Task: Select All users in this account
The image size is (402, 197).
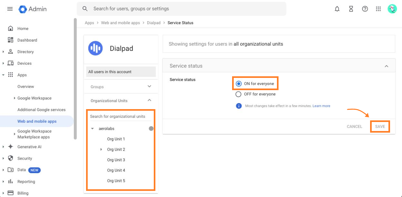Action: coord(121,72)
